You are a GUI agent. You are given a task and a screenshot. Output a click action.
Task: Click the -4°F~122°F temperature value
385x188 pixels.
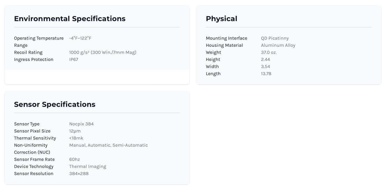click(x=80, y=38)
